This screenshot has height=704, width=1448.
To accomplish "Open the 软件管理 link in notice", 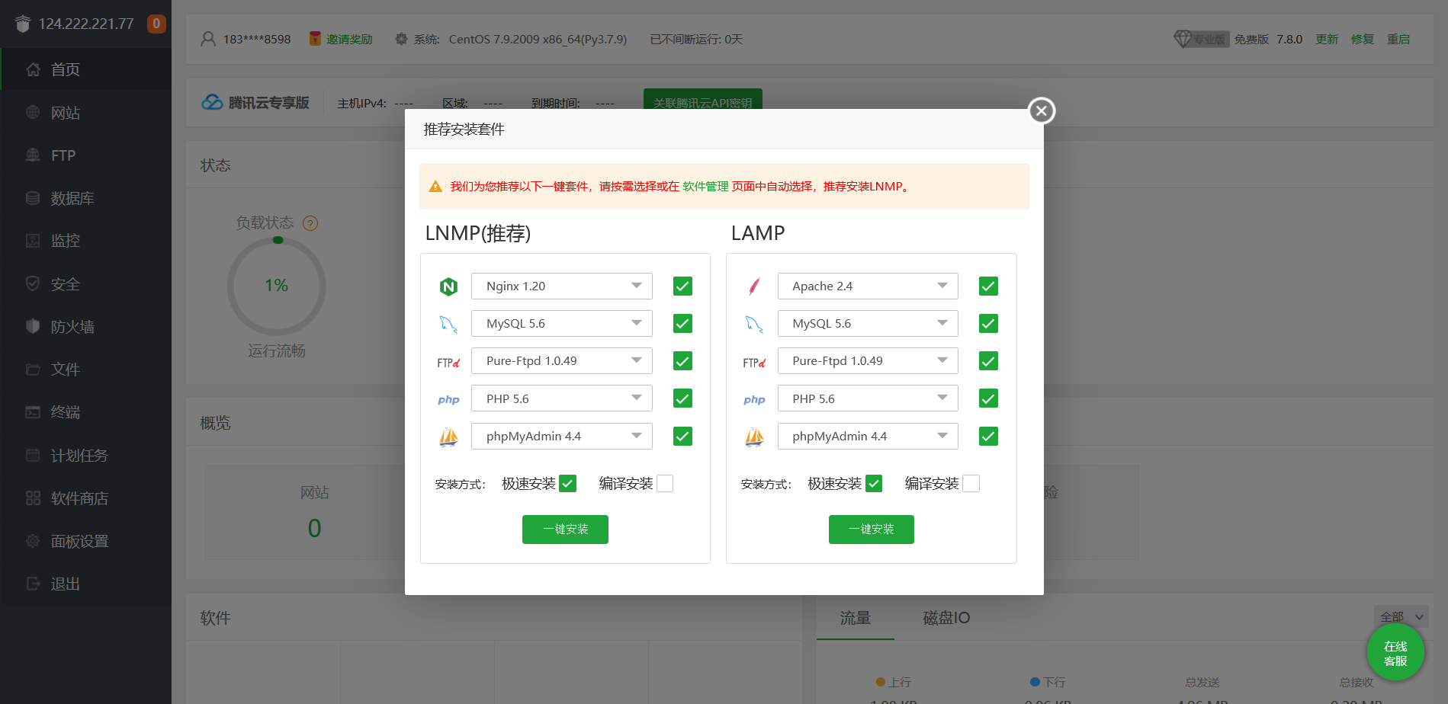I will 705,187.
